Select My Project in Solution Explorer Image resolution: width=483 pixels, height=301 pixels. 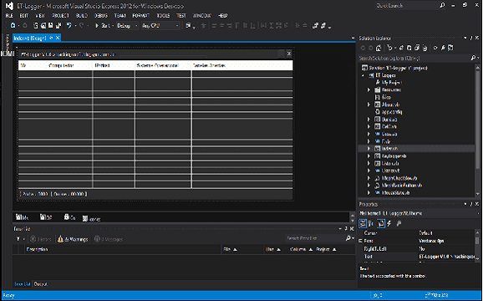392,83
